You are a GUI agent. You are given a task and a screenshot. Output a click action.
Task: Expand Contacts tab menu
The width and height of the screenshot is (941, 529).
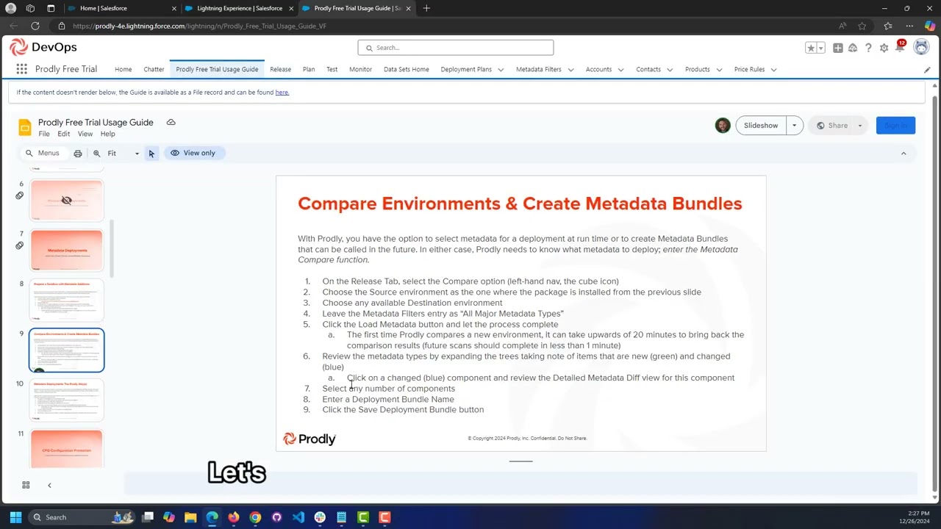tap(670, 70)
